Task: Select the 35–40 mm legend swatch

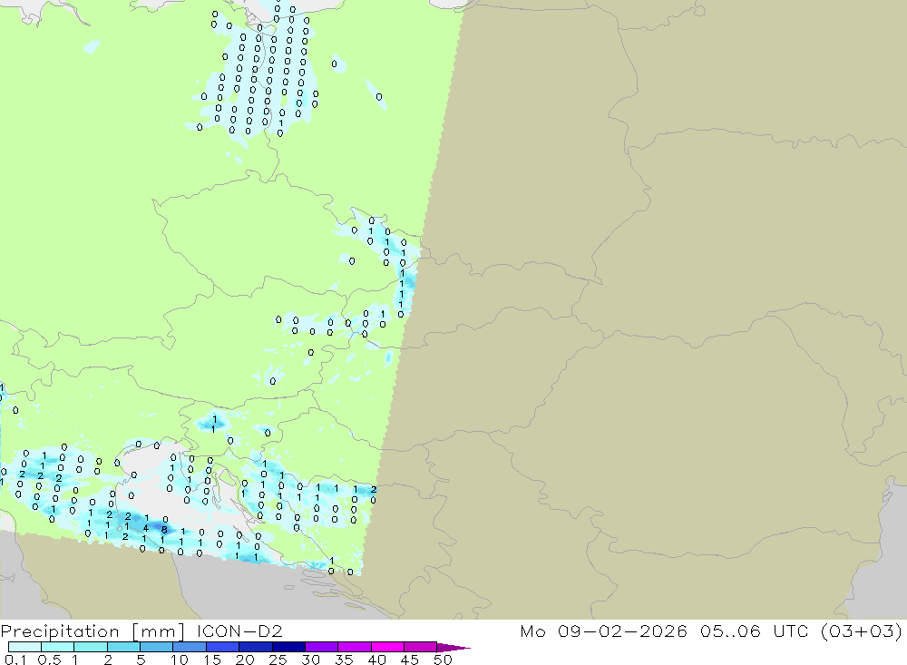Action: click(x=355, y=647)
